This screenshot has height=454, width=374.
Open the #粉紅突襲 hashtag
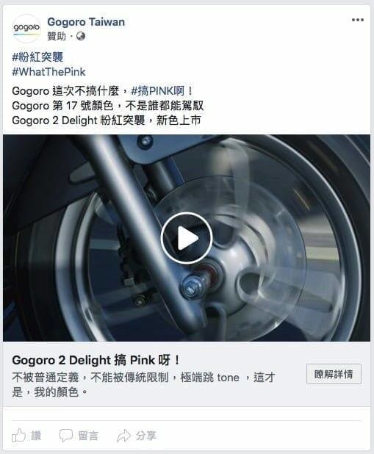(37, 57)
